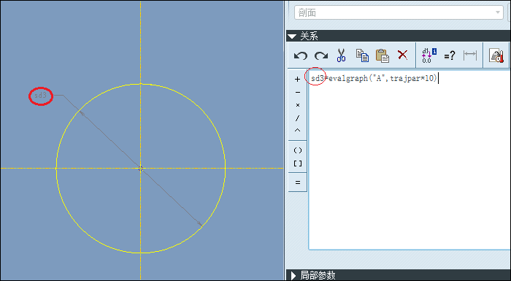Paste clipboard into relations editor
This screenshot has height=281, width=511.
point(383,55)
